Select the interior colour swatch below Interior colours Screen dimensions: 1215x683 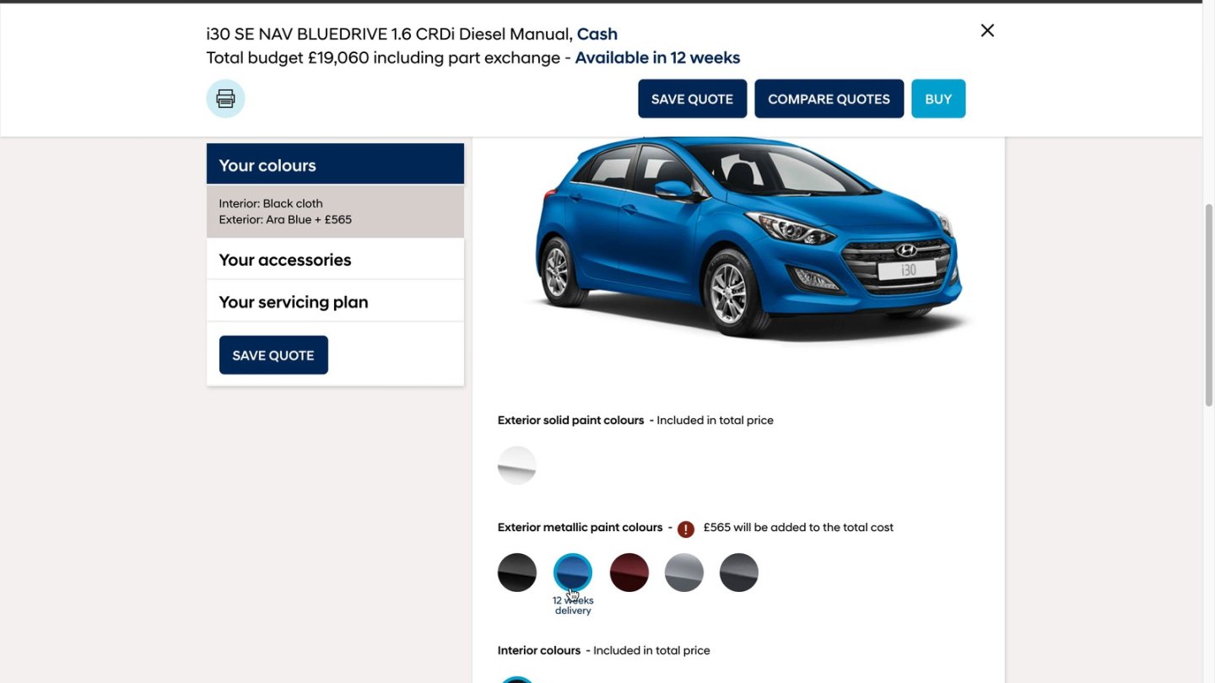click(x=516, y=679)
